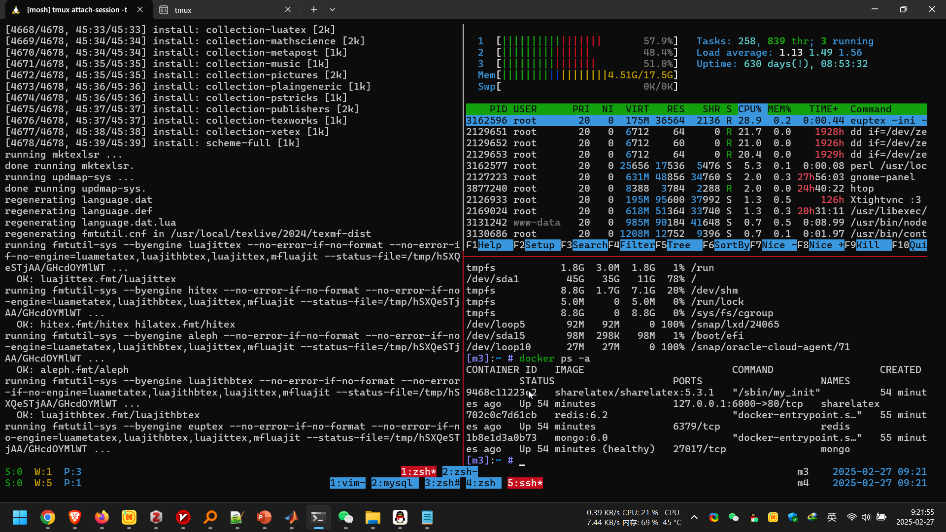Image resolution: width=946 pixels, height=532 pixels.
Task: Open Windows Security shield tray icon
Action: point(793,517)
